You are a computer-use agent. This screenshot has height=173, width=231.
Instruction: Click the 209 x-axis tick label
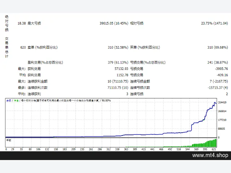pyautogui.click(x=73, y=149)
